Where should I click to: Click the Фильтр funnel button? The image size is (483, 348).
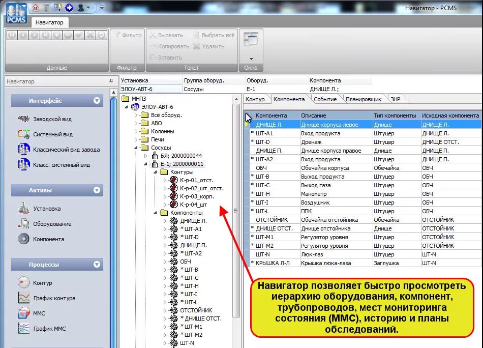point(127,35)
